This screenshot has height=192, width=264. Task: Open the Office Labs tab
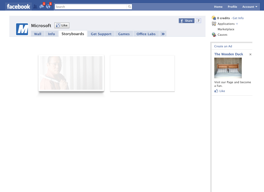click(x=146, y=34)
